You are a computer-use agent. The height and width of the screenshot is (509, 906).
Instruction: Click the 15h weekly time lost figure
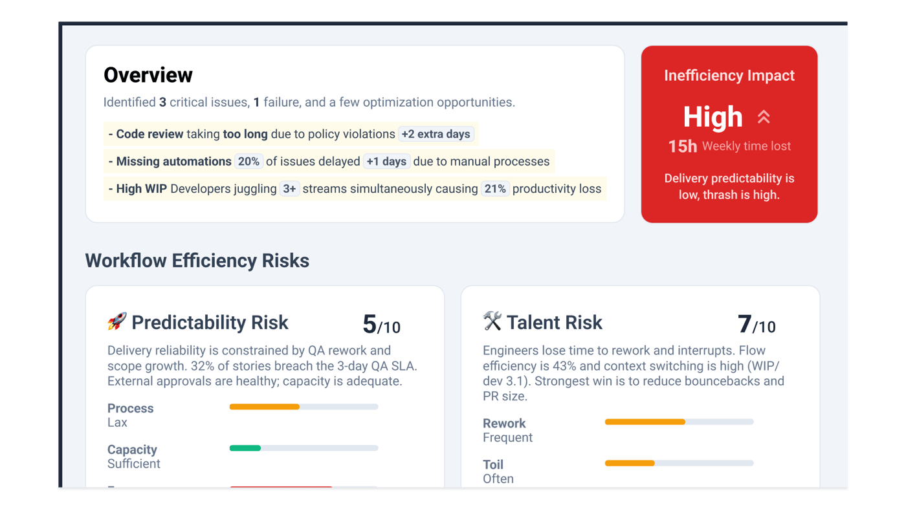pyautogui.click(x=683, y=146)
